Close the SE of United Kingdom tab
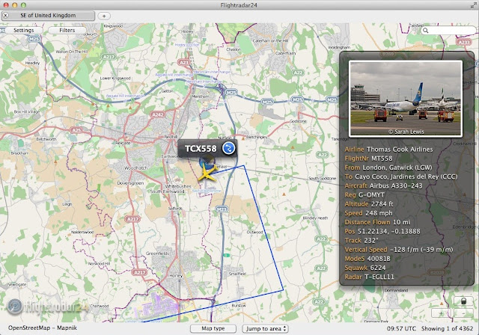The height and width of the screenshot is (335, 479). pyautogui.click(x=6, y=15)
